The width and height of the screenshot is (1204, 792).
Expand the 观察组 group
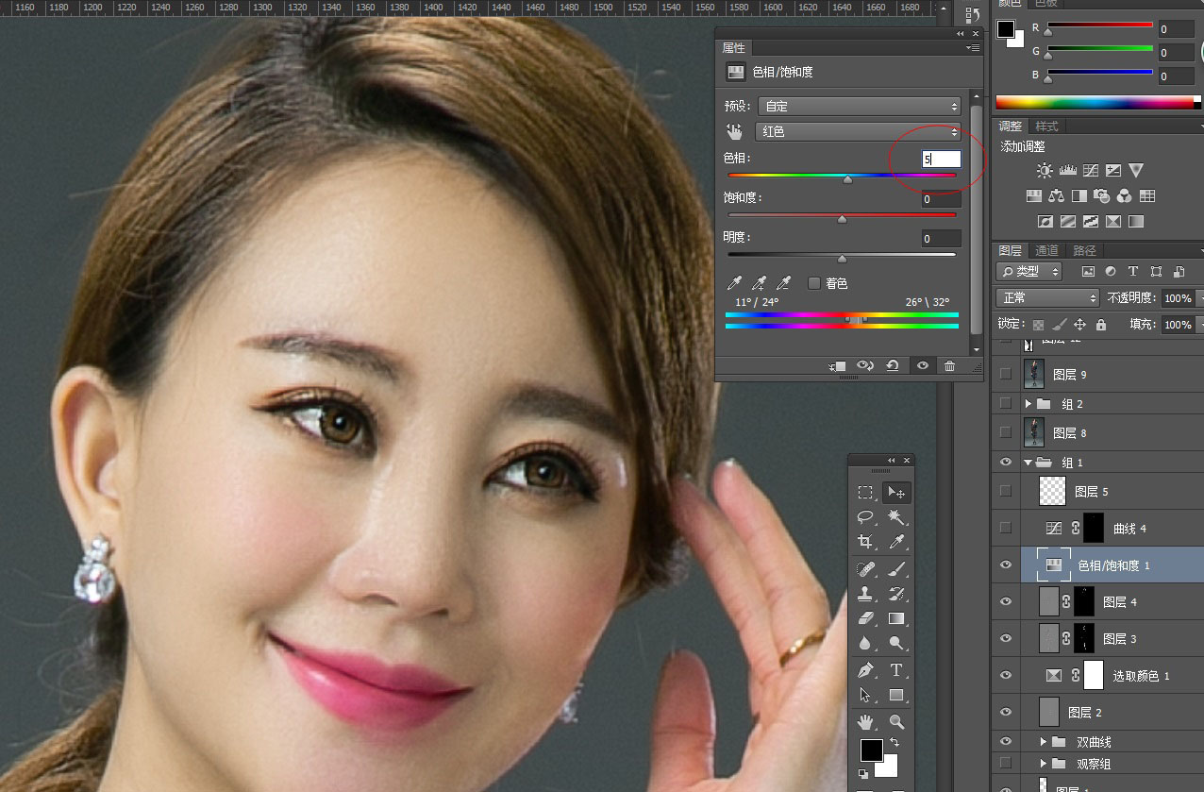coord(1044,763)
